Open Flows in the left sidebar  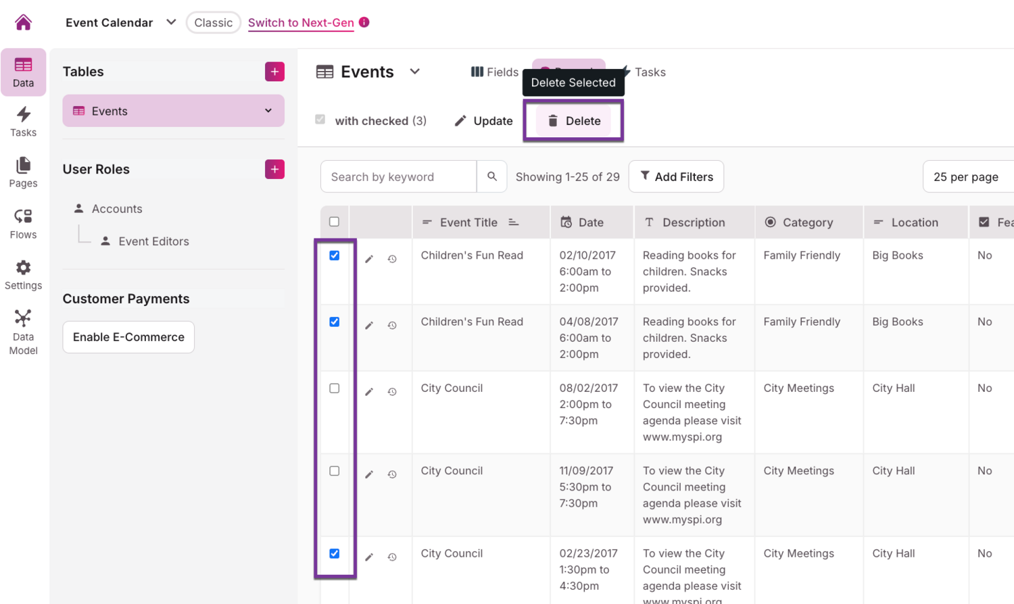(23, 224)
